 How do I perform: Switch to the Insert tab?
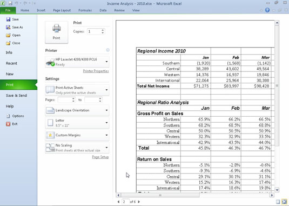coord(41,10)
